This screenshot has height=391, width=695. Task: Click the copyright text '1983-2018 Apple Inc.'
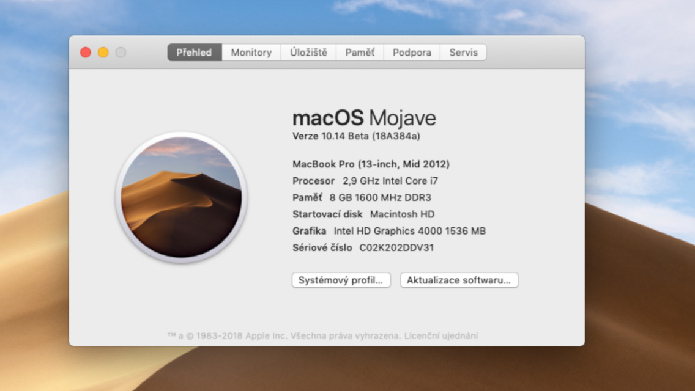coord(242,335)
